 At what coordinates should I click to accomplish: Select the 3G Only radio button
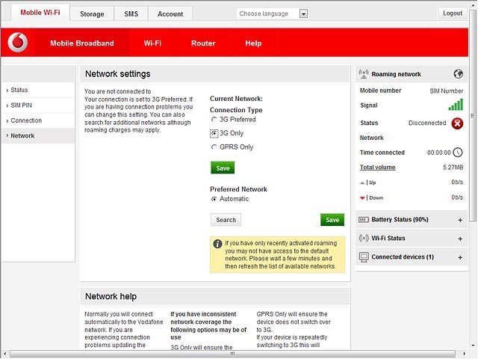coord(214,133)
